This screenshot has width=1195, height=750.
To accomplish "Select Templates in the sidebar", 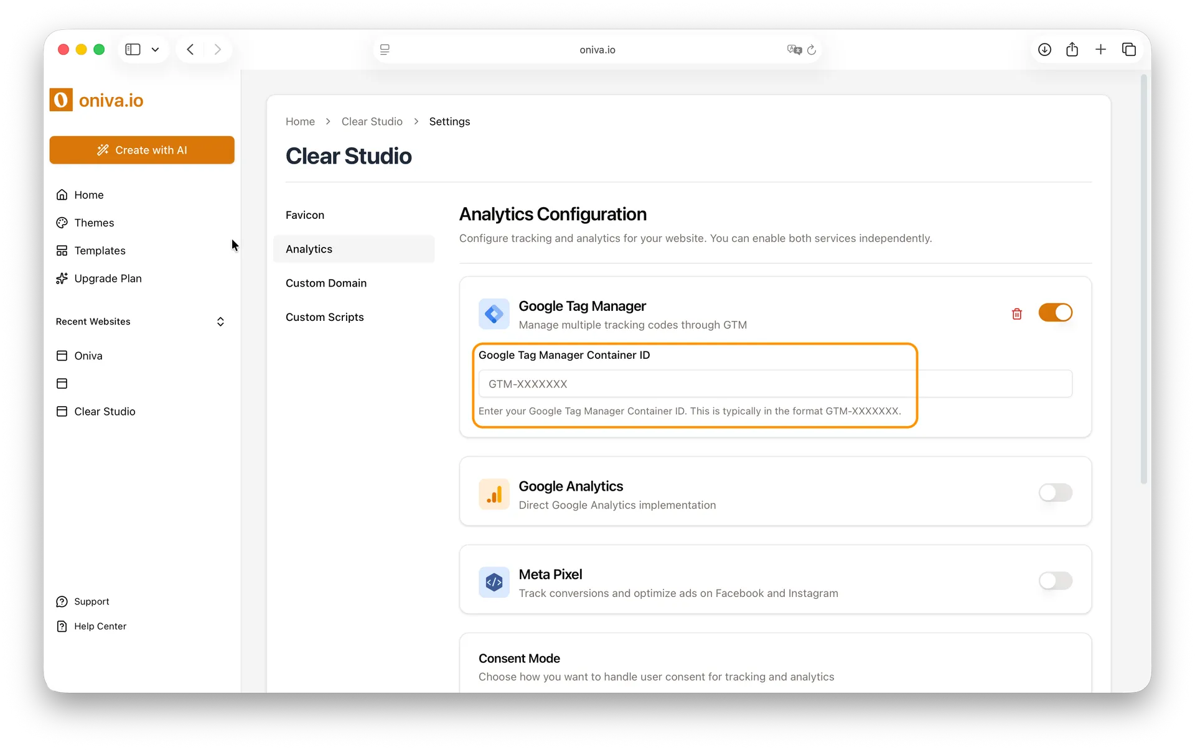I will [100, 251].
